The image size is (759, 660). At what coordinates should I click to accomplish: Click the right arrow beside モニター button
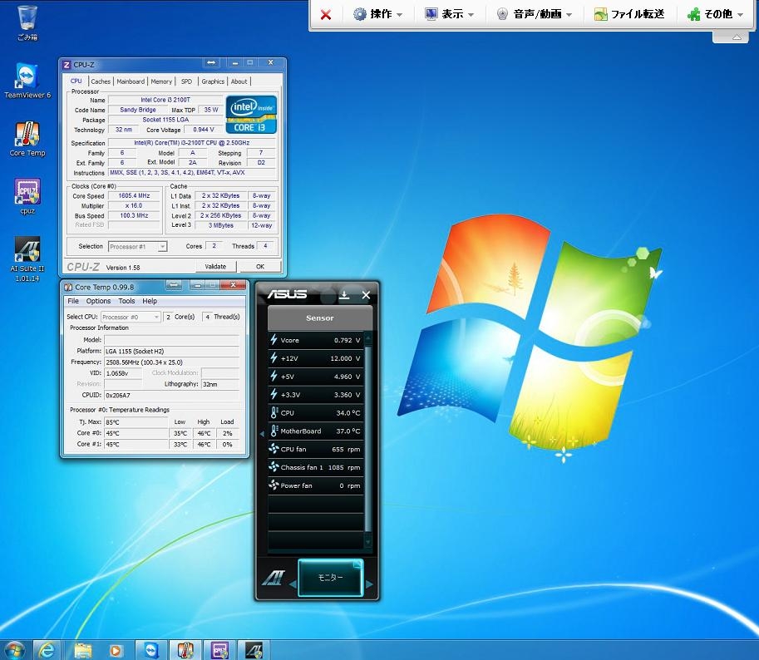click(370, 584)
